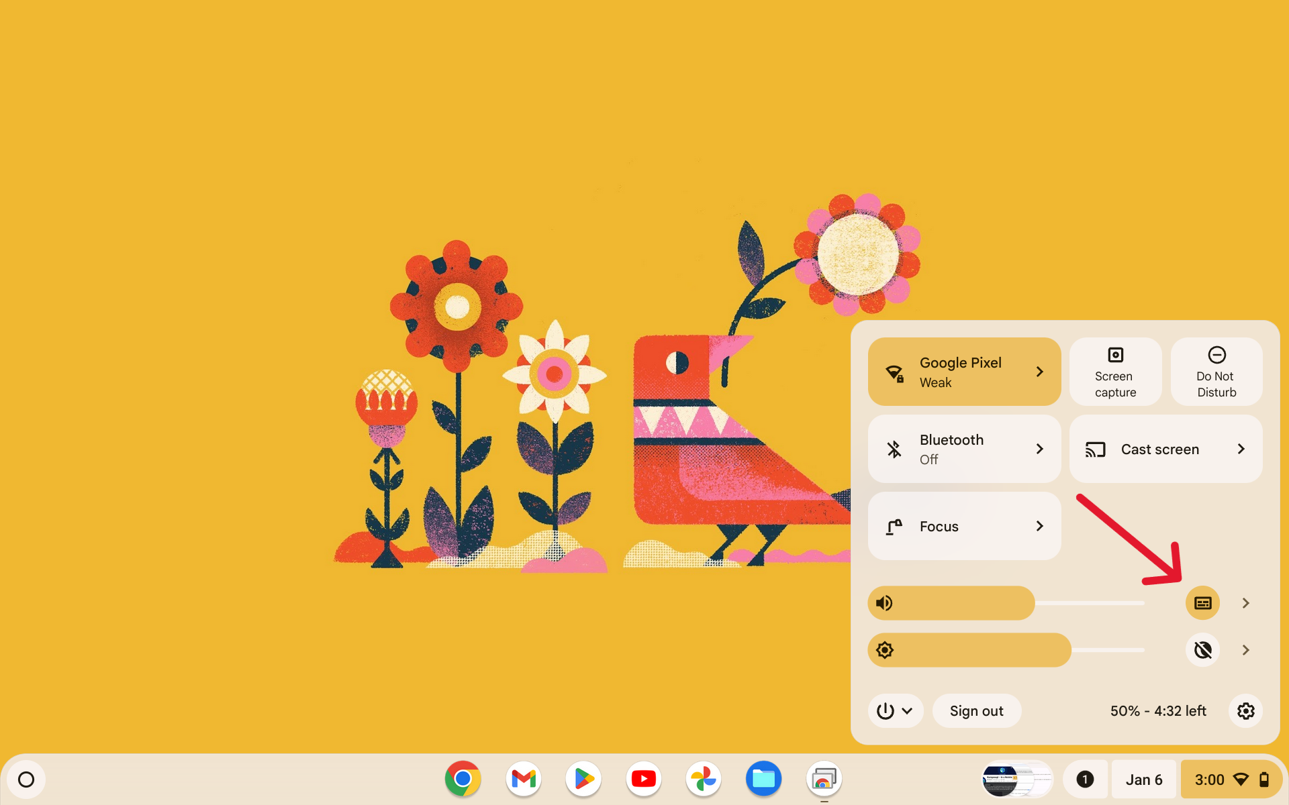1289x805 pixels.
Task: Click the Cast screen icon
Action: pyautogui.click(x=1095, y=449)
